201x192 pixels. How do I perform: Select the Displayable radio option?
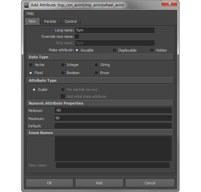coord(114,50)
